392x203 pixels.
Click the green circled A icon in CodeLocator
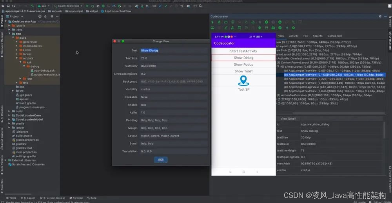[280, 22]
